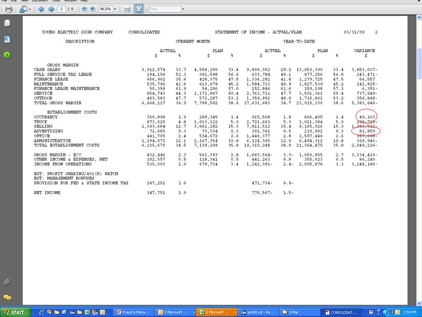Screen dimensions: 422x317
Task: Open the Pages panel in the sidebar
Action: click(7, 23)
